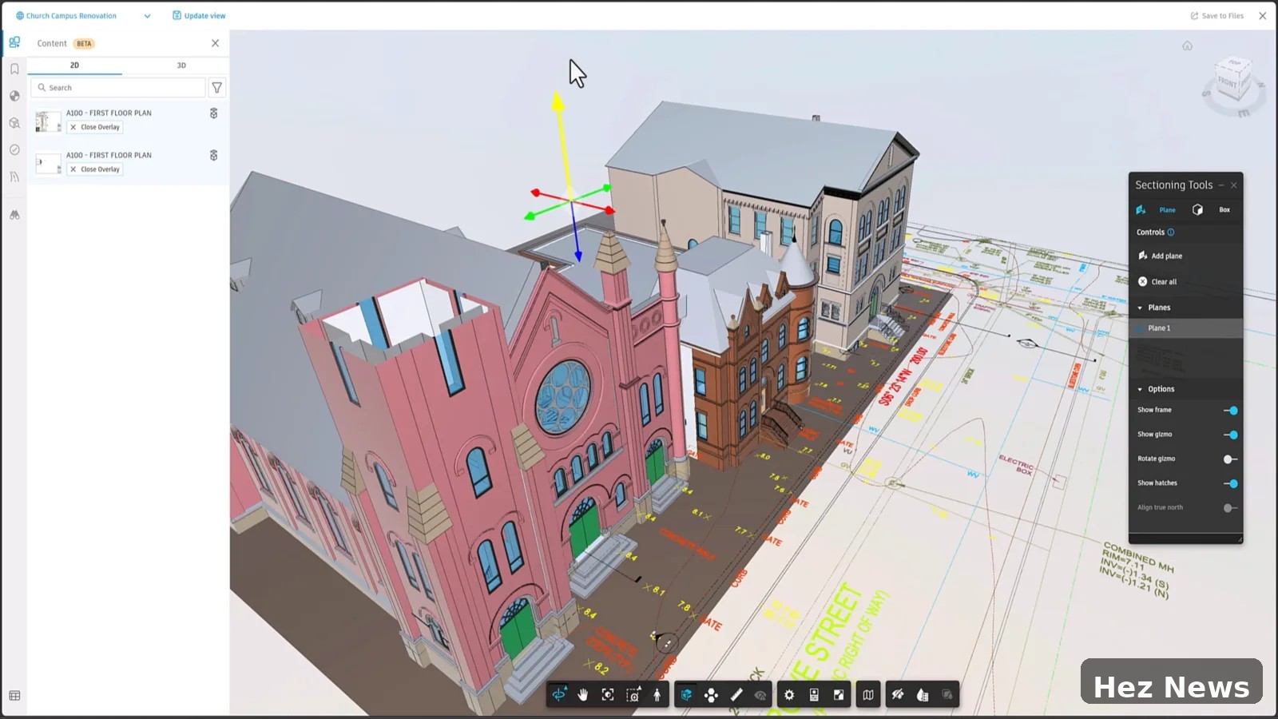Click Clear all
The height and width of the screenshot is (719, 1278).
tap(1157, 282)
